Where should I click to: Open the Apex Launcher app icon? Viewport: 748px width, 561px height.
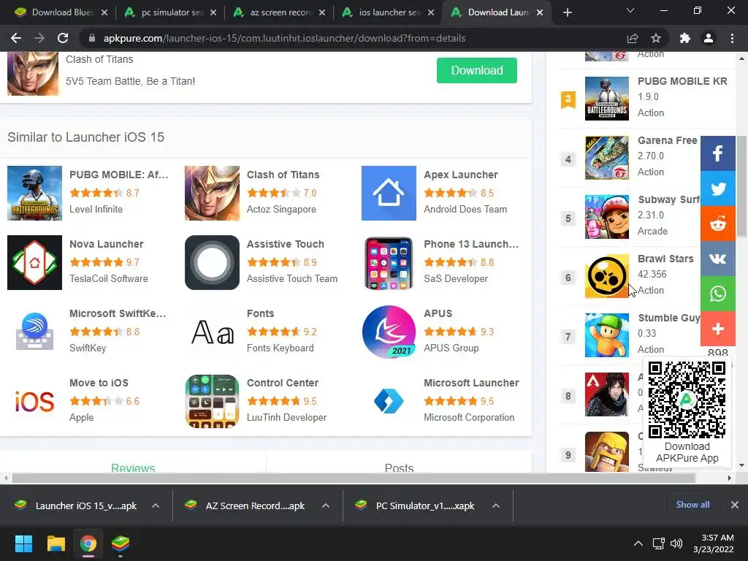pos(389,193)
